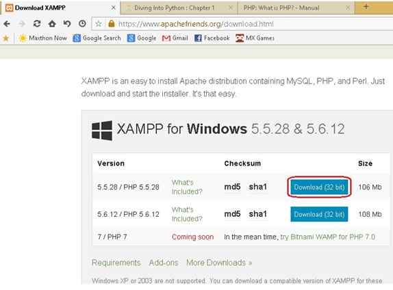Open the home page icon
The width and height of the screenshot is (393, 290).
coord(52,24)
